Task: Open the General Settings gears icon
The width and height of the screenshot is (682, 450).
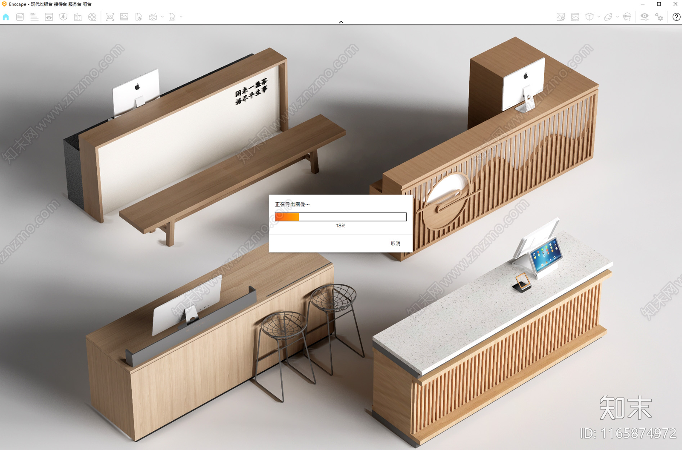Action: point(659,17)
